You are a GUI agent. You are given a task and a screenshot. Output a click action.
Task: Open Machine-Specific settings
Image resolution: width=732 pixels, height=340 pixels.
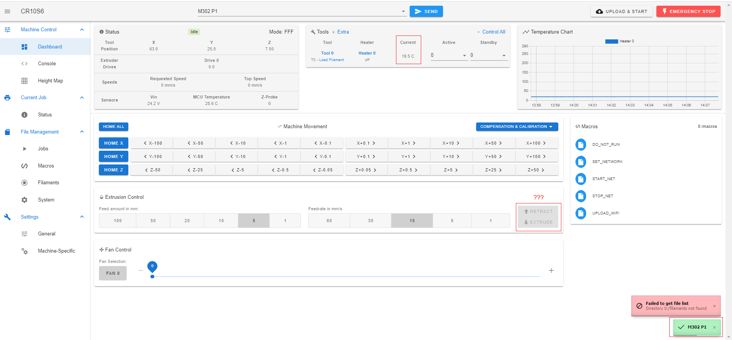tap(45, 251)
